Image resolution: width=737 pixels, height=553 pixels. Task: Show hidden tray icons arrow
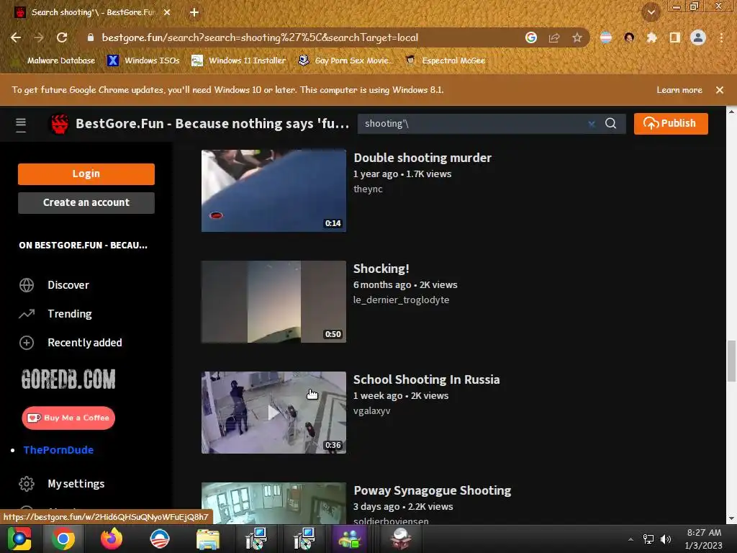[630, 539]
